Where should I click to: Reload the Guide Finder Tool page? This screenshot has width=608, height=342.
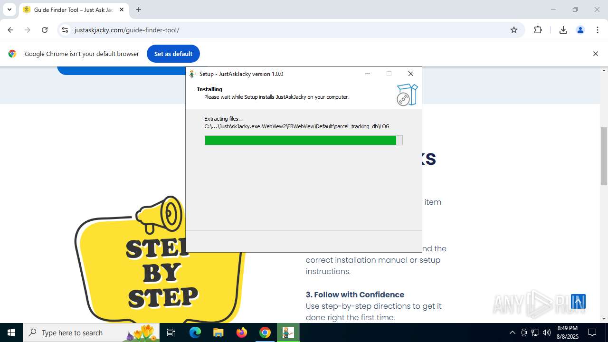click(45, 30)
